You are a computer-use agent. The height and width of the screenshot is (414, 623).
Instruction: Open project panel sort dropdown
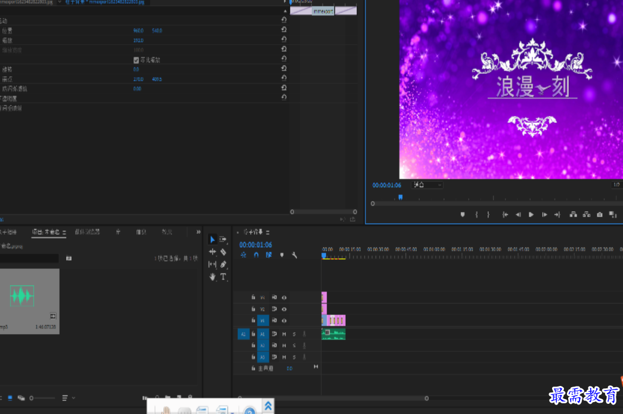click(x=67, y=398)
